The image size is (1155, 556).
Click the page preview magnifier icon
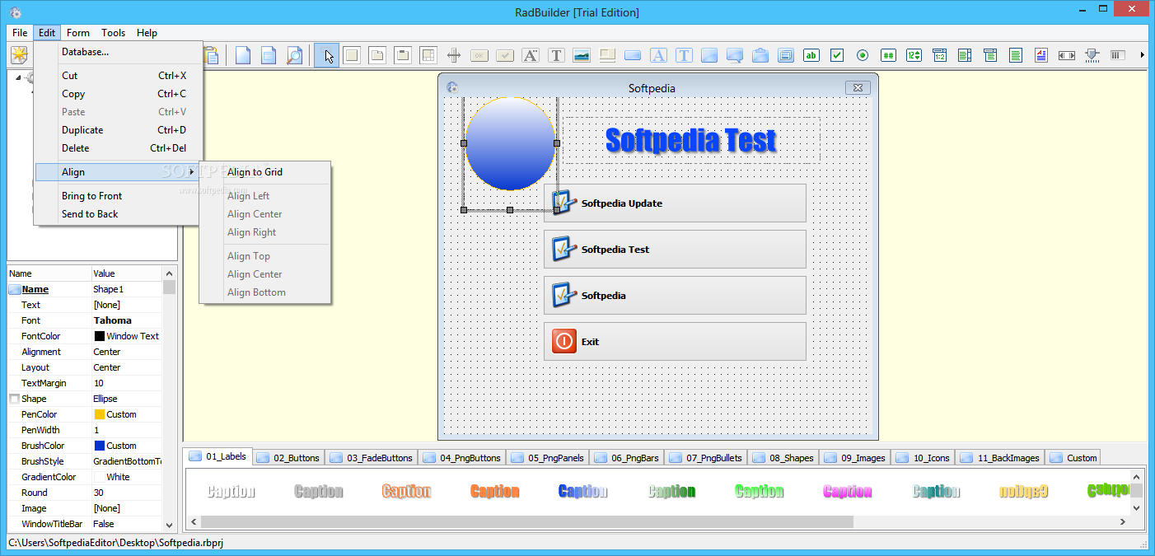point(294,55)
